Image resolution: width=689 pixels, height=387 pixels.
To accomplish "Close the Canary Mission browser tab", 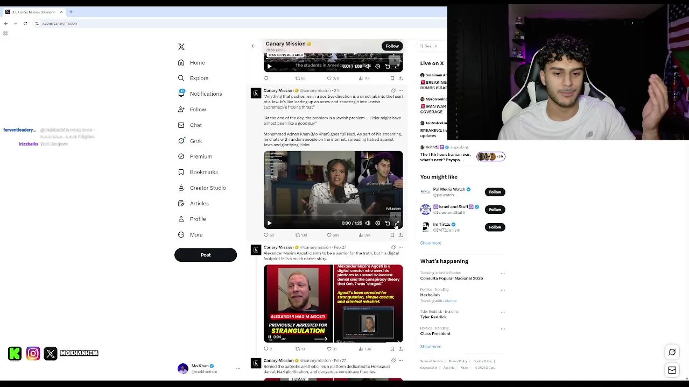I will (x=61, y=12).
